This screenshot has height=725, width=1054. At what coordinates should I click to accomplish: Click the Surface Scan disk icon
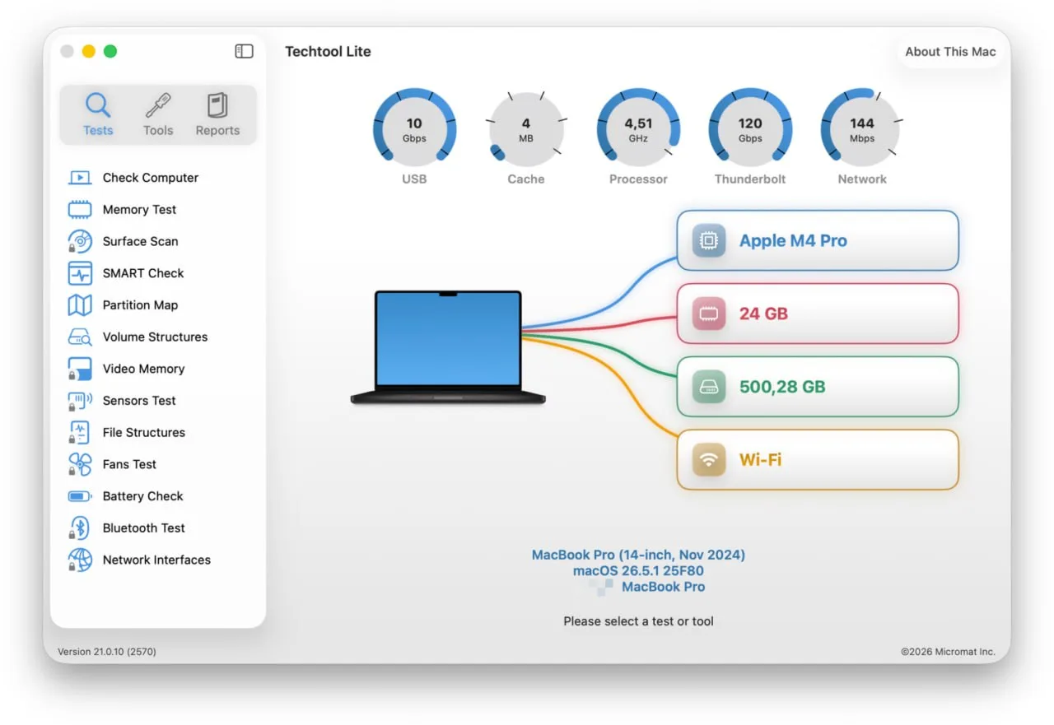pos(80,241)
